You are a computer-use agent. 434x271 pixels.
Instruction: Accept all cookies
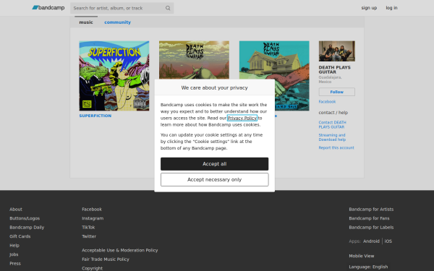click(x=215, y=164)
